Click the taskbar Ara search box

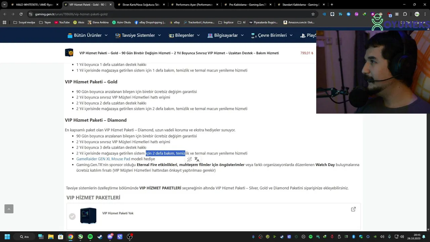pos(25,237)
